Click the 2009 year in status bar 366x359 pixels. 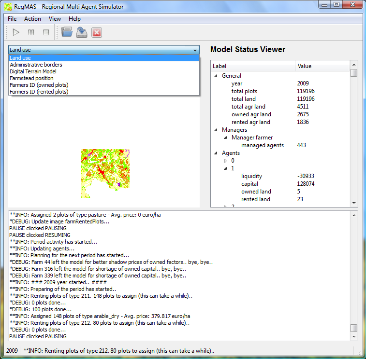point(12,351)
